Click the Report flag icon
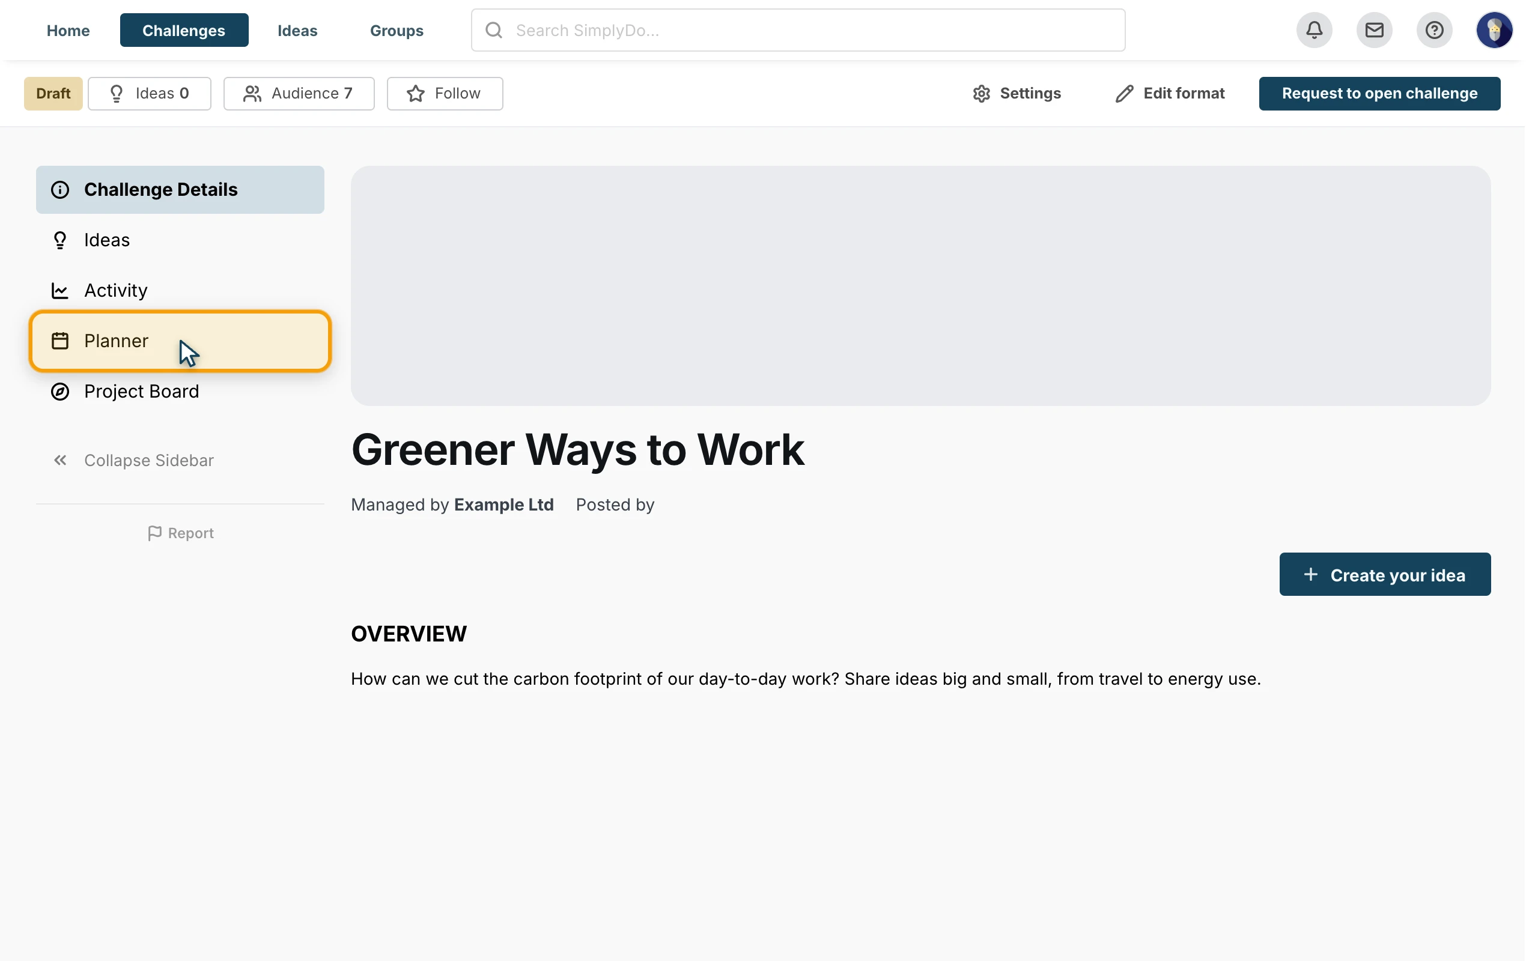This screenshot has width=1538, height=961. click(x=154, y=533)
